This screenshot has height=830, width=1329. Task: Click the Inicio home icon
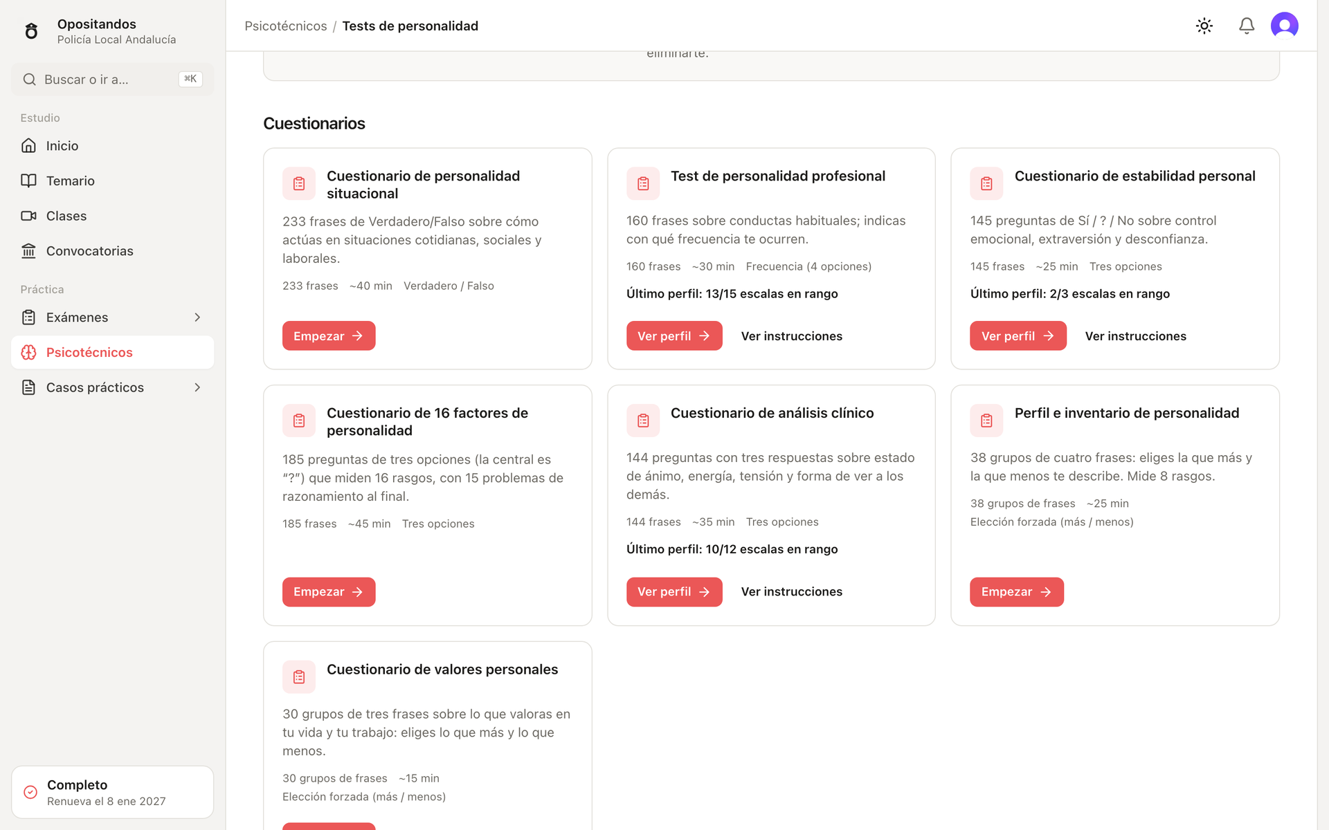[28, 145]
